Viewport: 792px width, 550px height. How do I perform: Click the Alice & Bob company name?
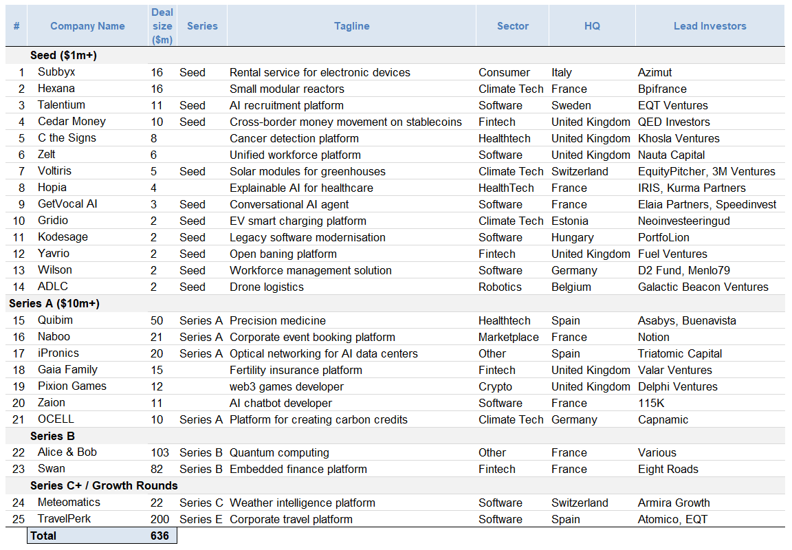(67, 452)
